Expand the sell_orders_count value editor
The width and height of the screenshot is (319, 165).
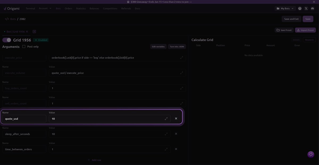[x=182, y=104]
